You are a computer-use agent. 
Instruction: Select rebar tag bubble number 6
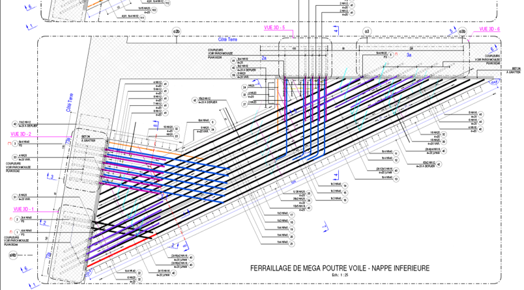click(213, 121)
